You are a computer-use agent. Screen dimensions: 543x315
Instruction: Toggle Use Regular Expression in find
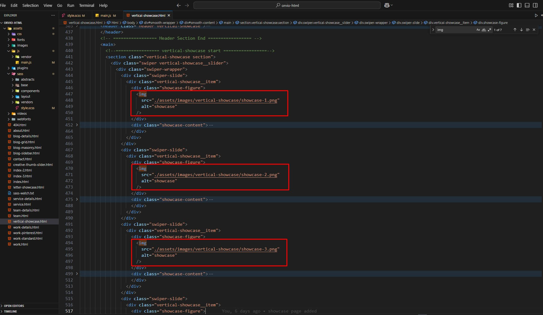[x=489, y=30]
